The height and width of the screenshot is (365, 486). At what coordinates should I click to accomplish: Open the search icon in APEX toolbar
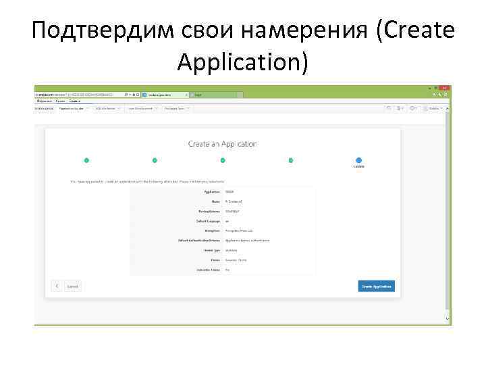pos(389,108)
